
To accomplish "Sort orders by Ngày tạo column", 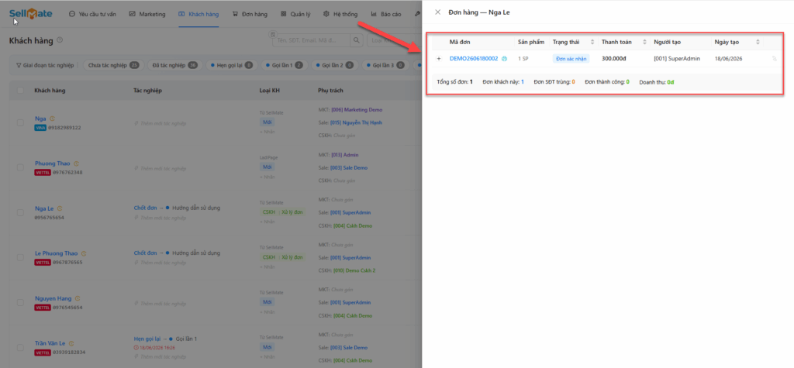I will point(758,42).
